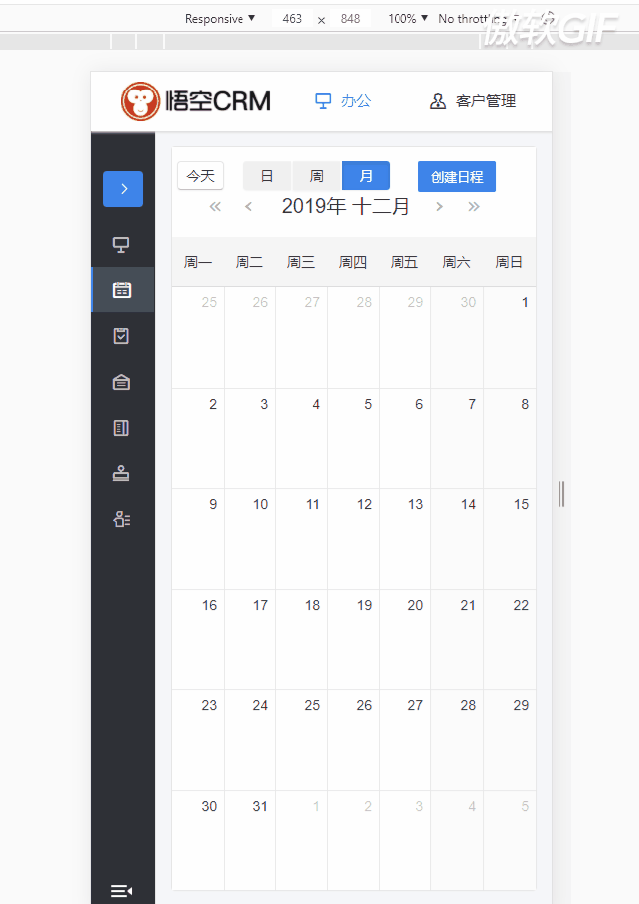Select December 9 cell in calendar
This screenshot has width=639, height=904.
pyautogui.click(x=198, y=539)
